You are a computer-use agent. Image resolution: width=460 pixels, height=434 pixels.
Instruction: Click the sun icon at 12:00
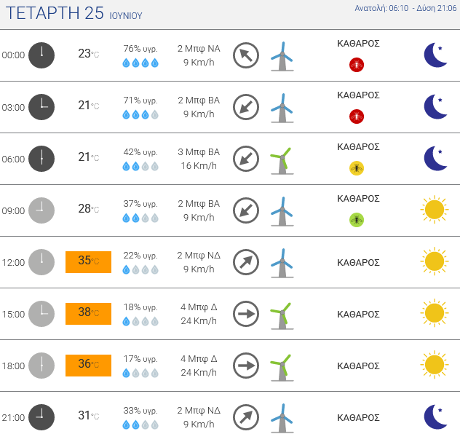[434, 261]
